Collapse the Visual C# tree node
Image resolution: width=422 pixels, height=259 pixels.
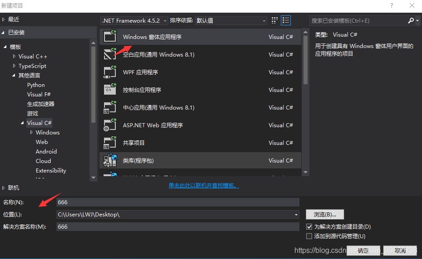tap(22, 123)
